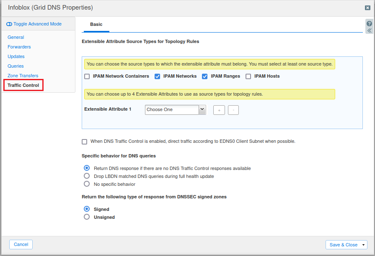Select the Drop LBDN matched DNS queries option
Viewport: 375px width, 256px height.
tap(87, 176)
